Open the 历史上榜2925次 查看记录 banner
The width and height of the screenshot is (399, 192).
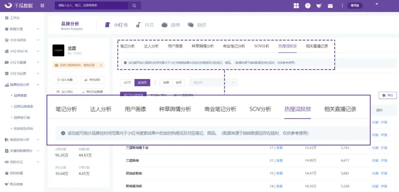point(79,65)
